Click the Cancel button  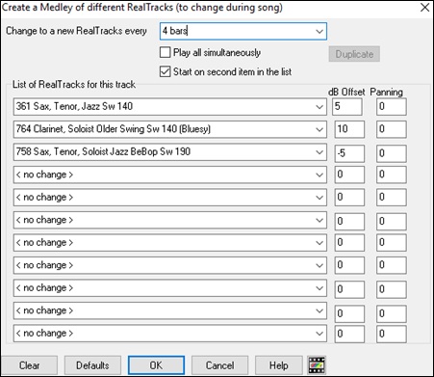(219, 365)
